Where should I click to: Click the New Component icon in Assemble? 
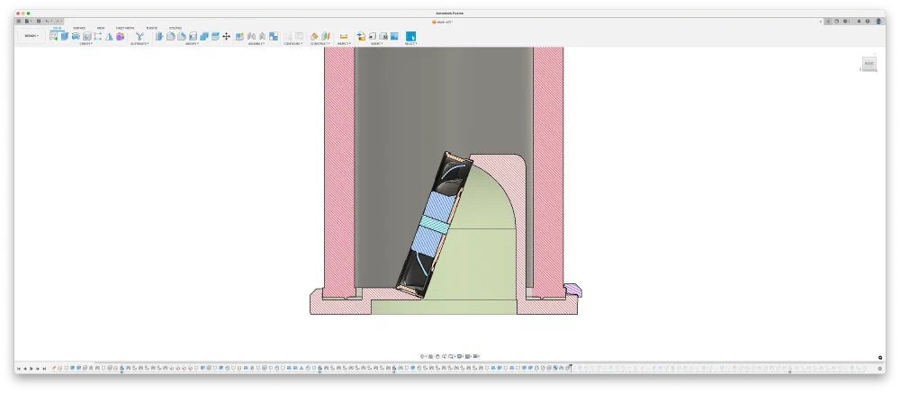click(x=240, y=36)
